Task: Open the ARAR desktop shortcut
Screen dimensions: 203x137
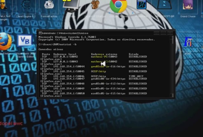Action: tap(188, 42)
